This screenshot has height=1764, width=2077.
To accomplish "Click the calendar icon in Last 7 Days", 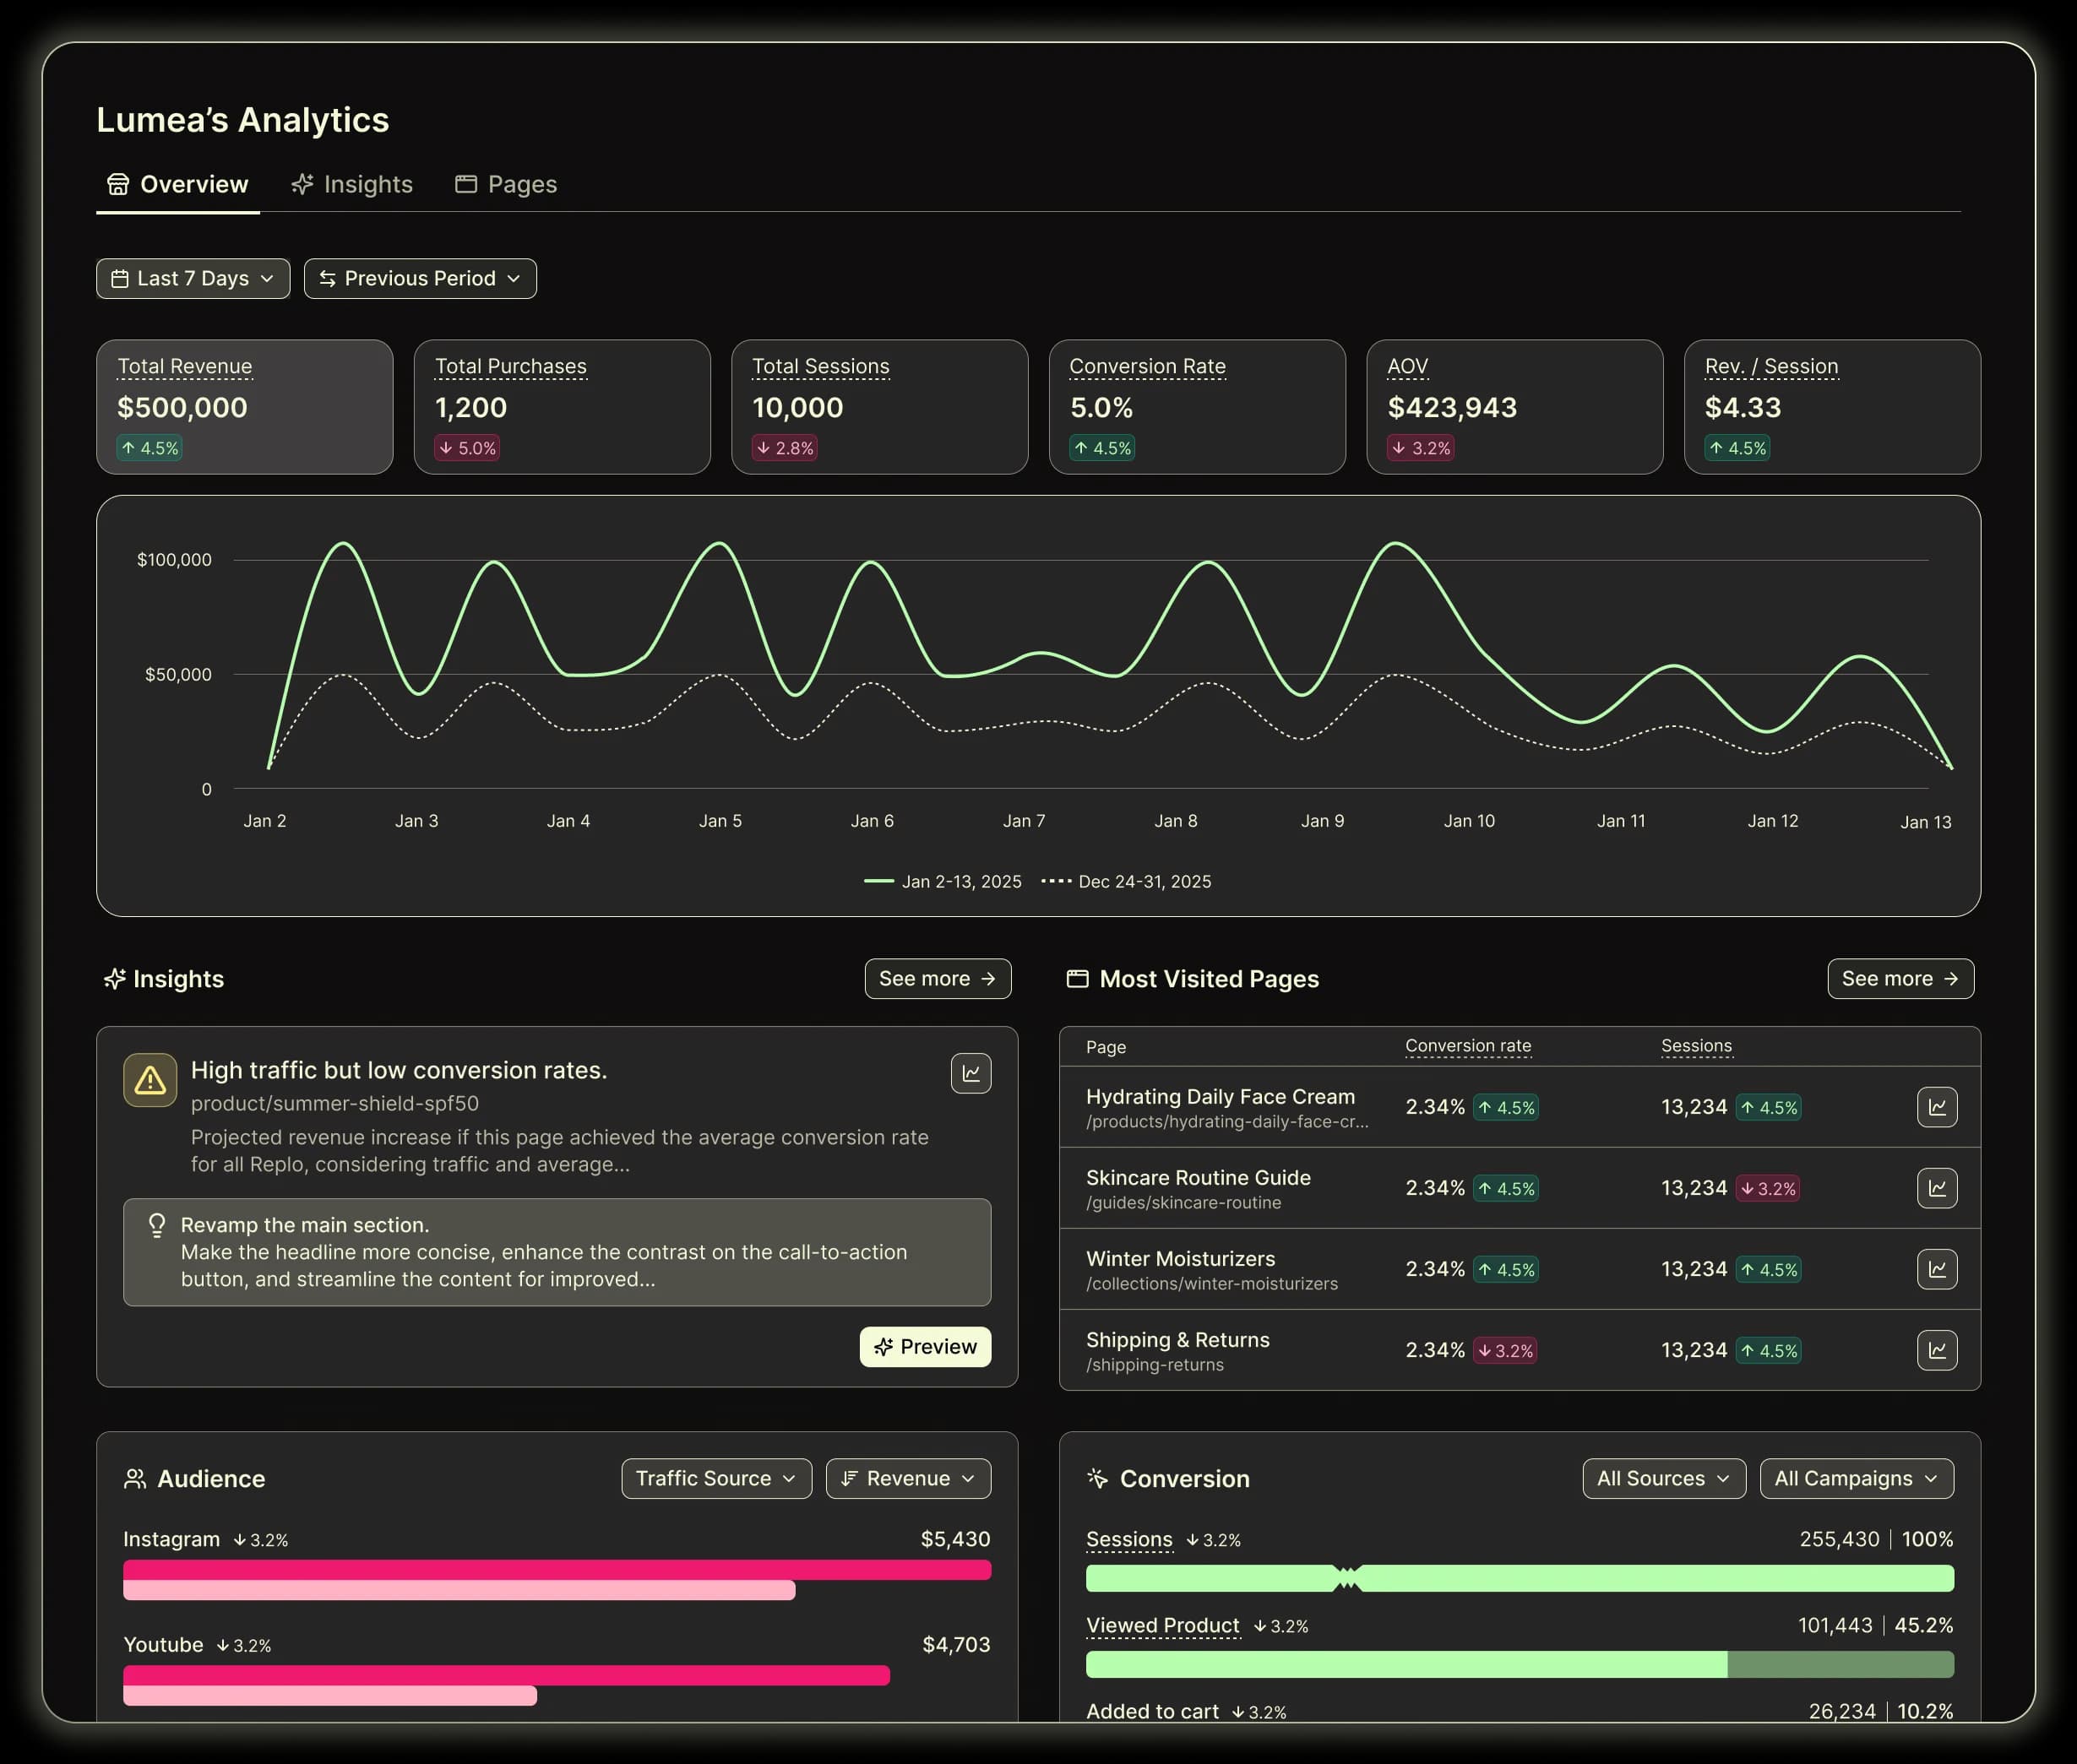I will (x=120, y=279).
